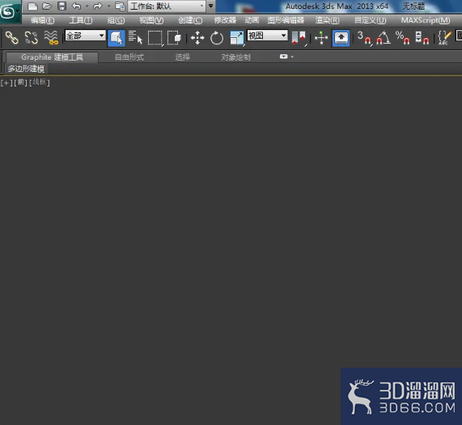Select the Select and Scale tool
Viewport: 462px width, 425px height.
coord(237,38)
